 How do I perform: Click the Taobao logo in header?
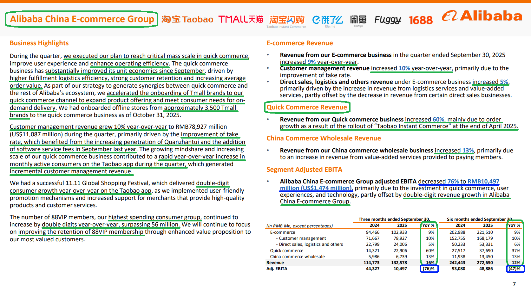pyautogui.click(x=187, y=20)
